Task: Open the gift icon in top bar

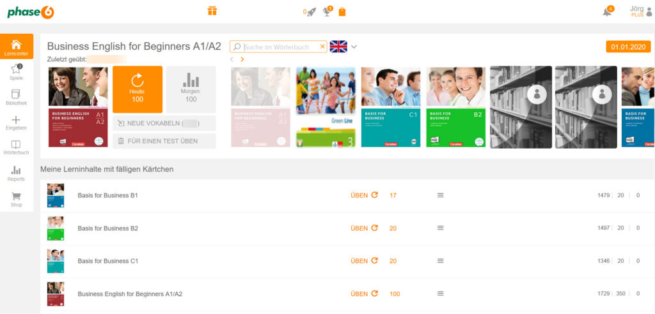Action: [x=212, y=11]
